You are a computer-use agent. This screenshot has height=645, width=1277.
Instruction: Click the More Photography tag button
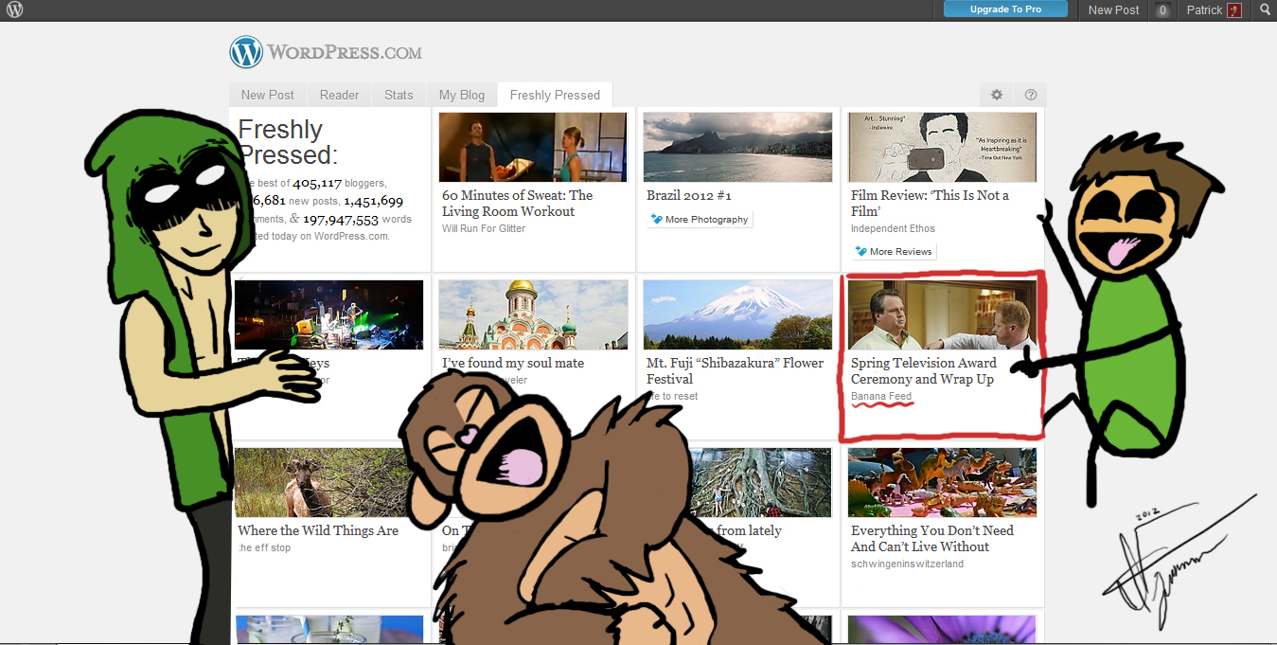point(700,220)
